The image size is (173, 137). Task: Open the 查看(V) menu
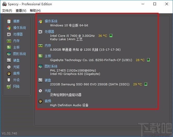[21, 11]
